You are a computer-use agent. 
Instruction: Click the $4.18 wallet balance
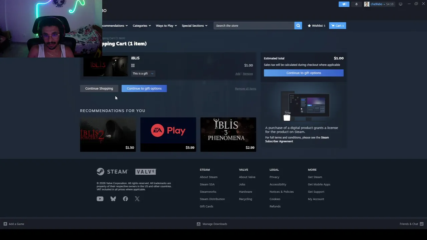point(390,4)
